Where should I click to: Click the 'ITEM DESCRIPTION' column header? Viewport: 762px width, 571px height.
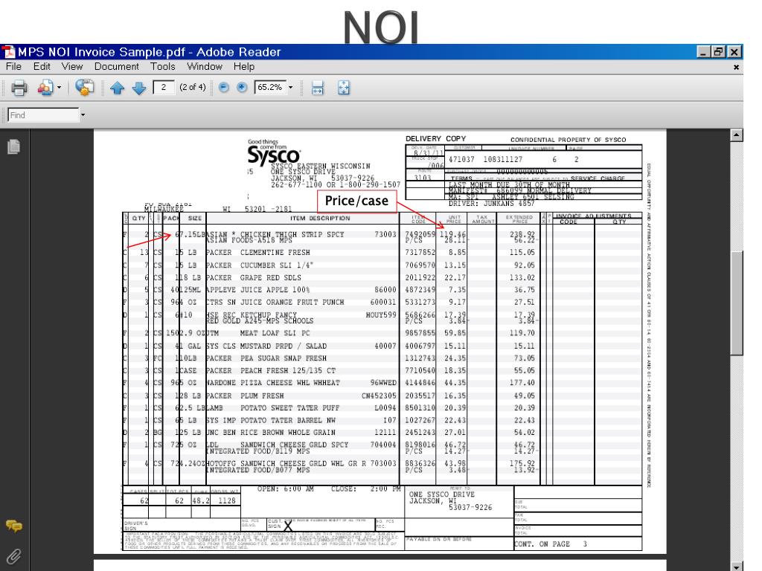click(320, 218)
